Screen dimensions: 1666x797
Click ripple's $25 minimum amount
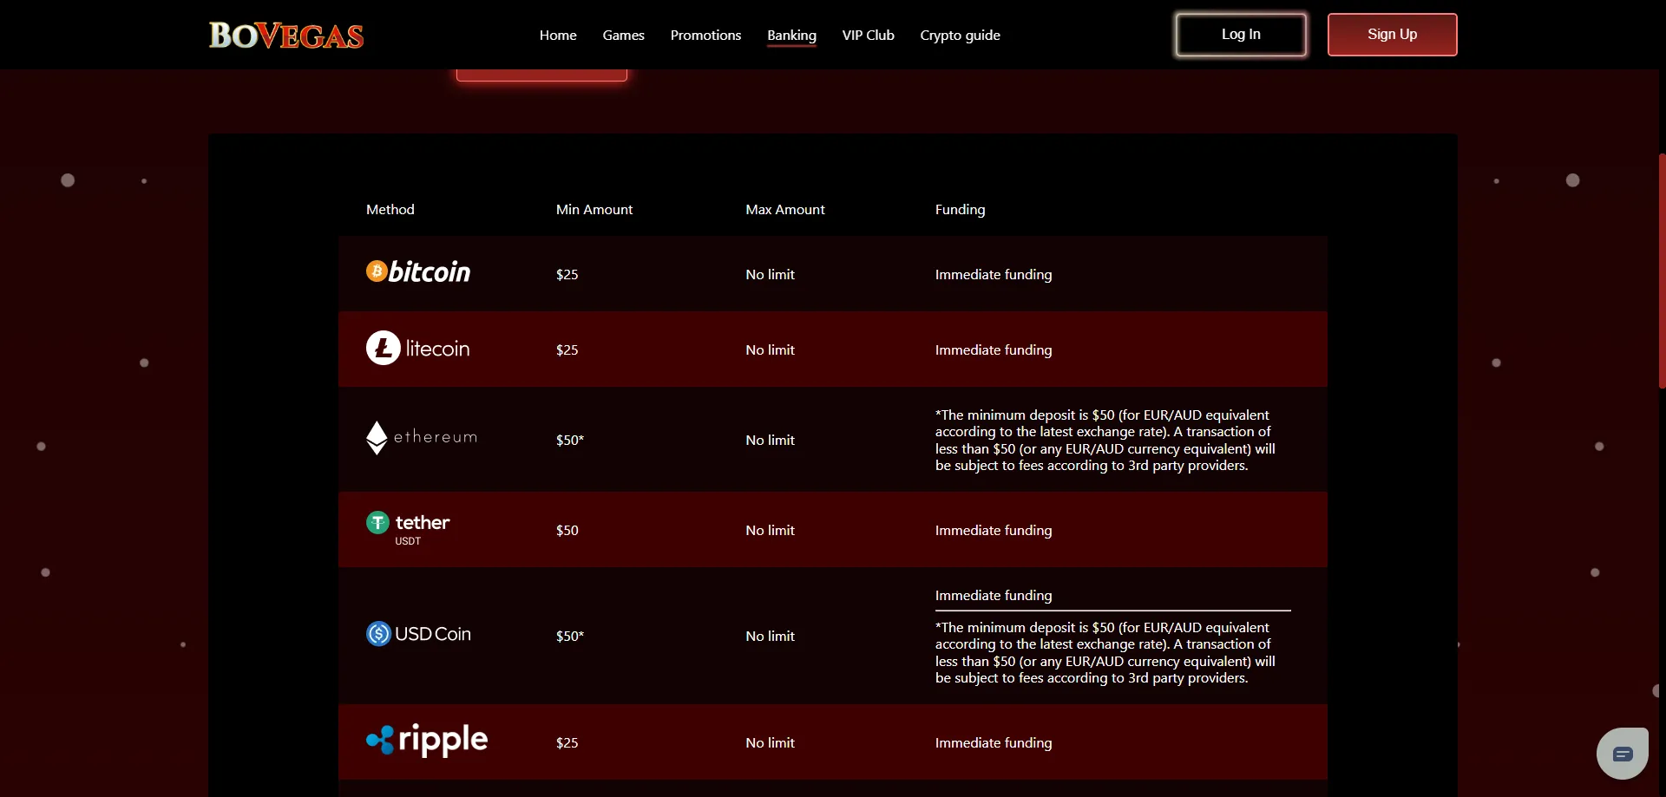(567, 743)
